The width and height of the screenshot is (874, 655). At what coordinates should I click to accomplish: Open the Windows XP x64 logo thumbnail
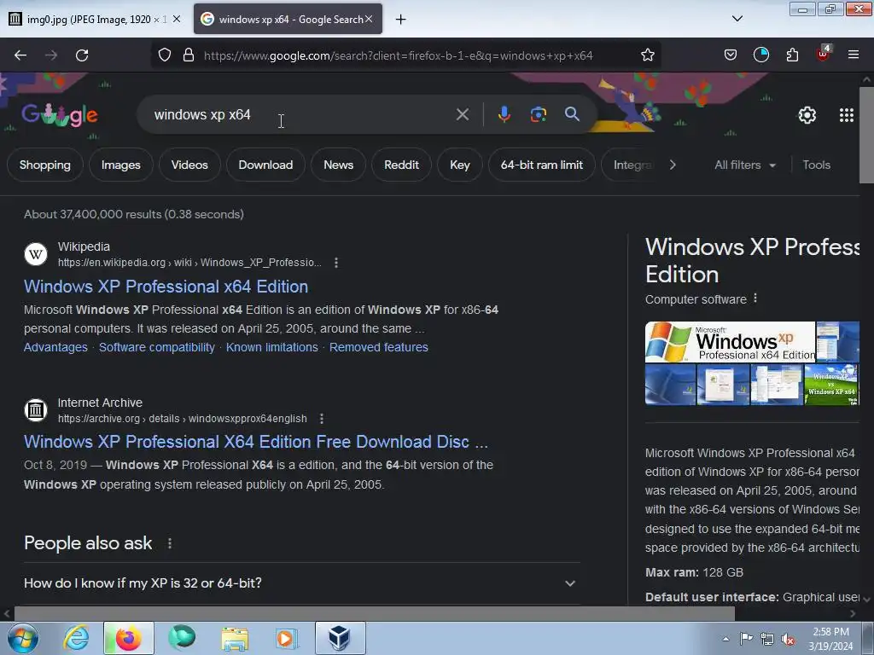[x=730, y=342]
